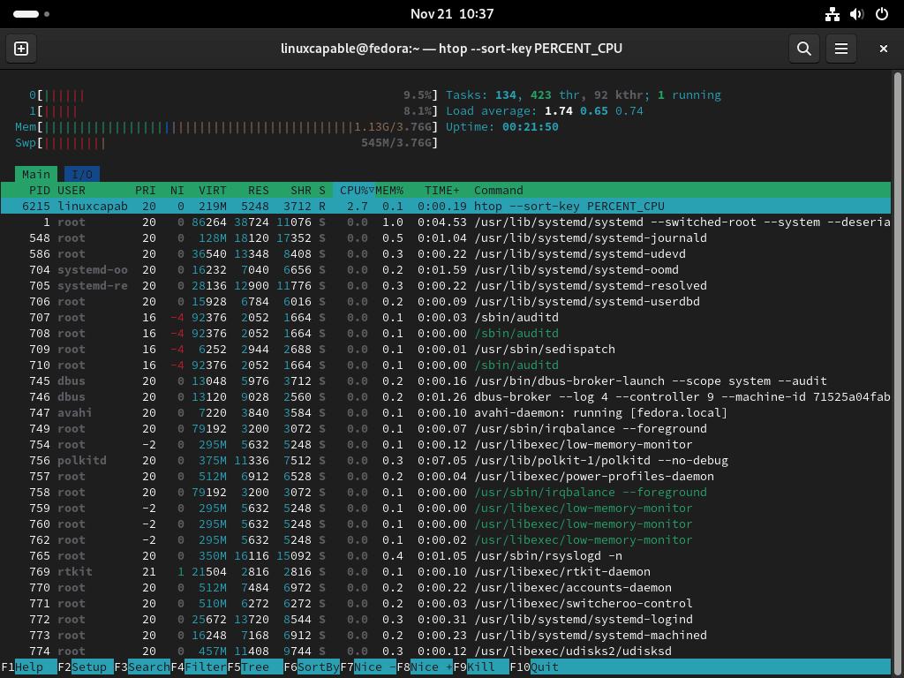
Task: Click the volume icon in the top bar
Action: [x=855, y=14]
